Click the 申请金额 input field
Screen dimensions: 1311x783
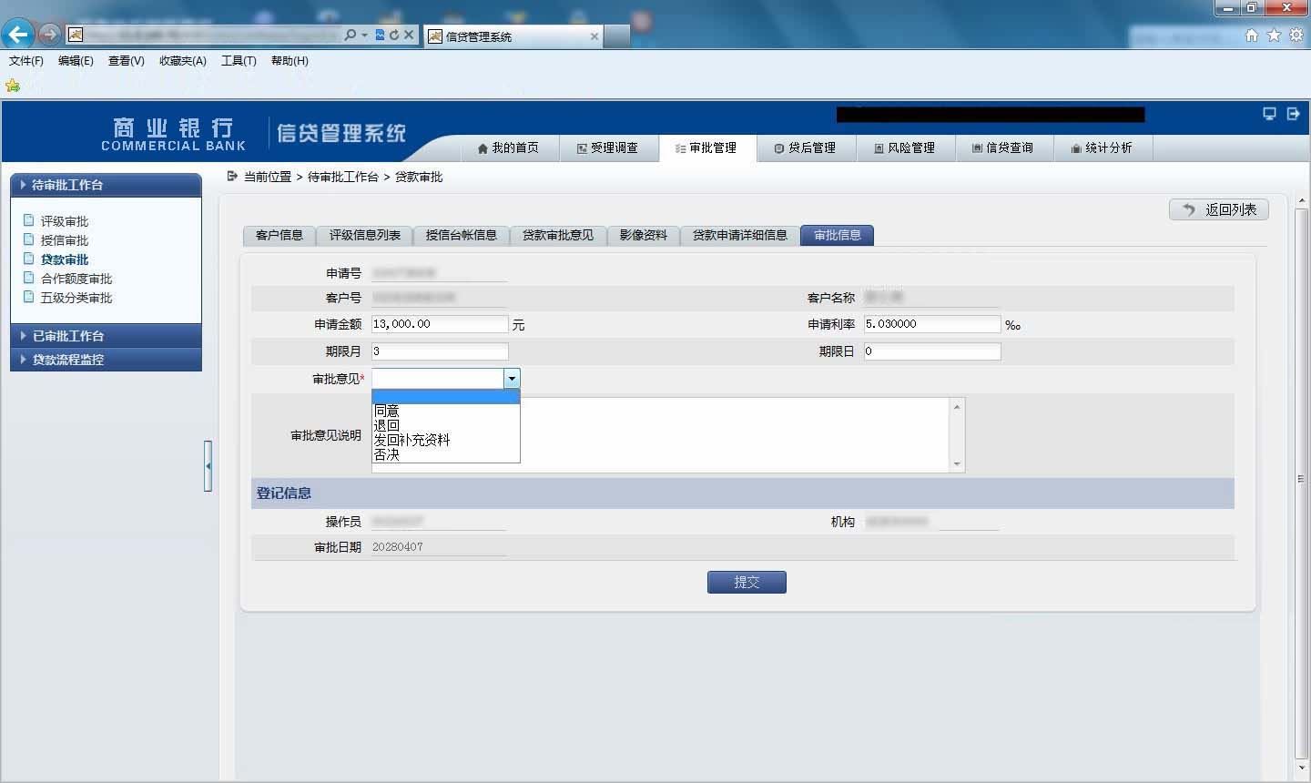tap(440, 324)
